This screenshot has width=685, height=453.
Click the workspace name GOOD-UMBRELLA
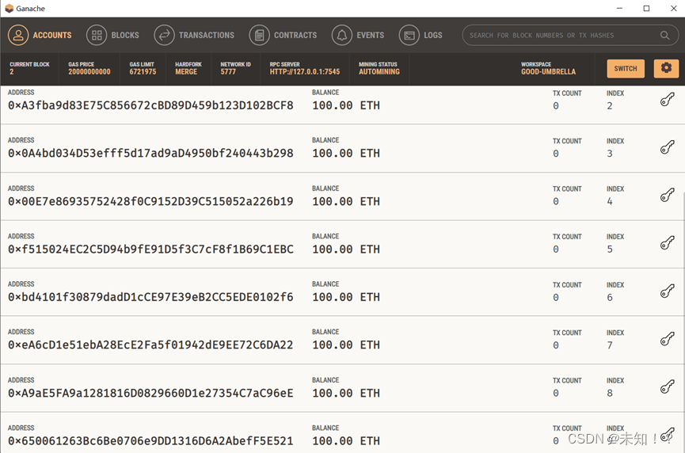548,71
